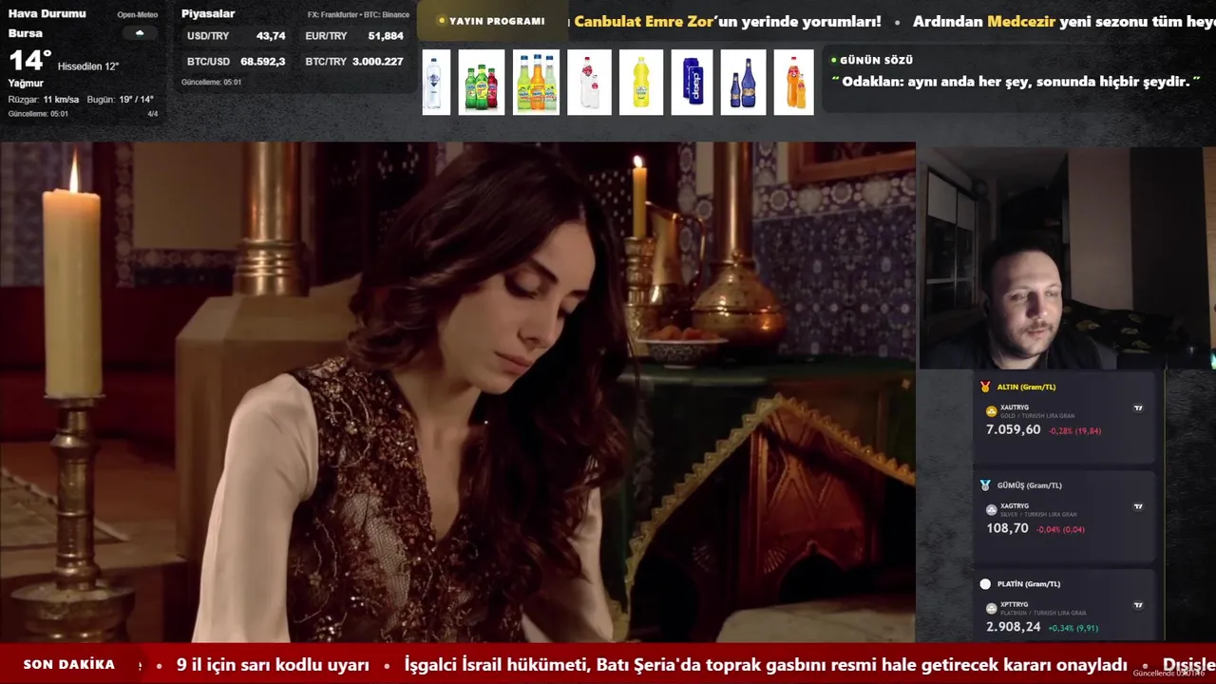Click the city name Bursa
1216x684 pixels.
26,33
